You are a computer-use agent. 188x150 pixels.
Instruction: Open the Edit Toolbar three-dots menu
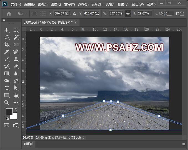click(x=16, y=102)
